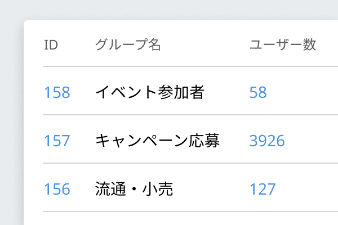338x225 pixels.
Task: Sort table by ユーザー数 column header
Action: tap(283, 45)
